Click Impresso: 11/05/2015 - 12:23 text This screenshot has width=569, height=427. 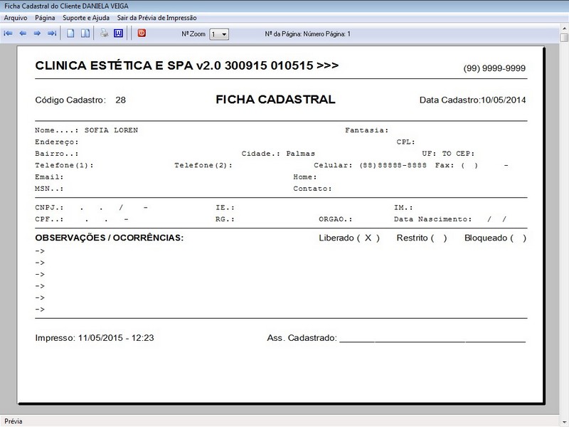(95, 338)
